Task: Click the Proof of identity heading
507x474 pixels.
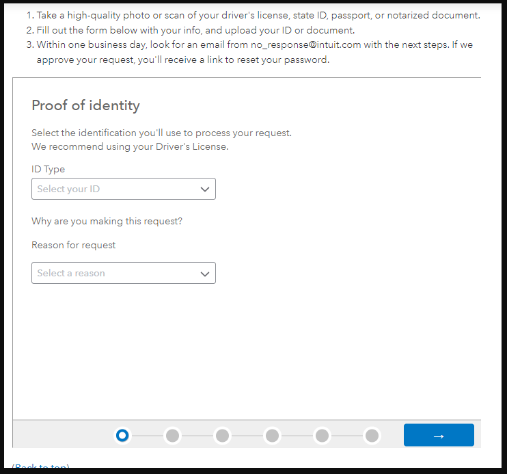Action: point(85,105)
